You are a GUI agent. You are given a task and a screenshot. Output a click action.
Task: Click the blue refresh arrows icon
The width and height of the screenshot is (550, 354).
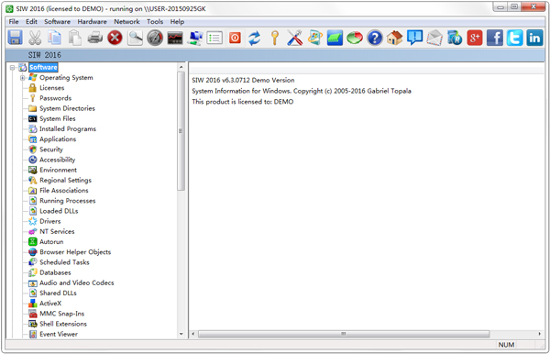click(x=255, y=38)
